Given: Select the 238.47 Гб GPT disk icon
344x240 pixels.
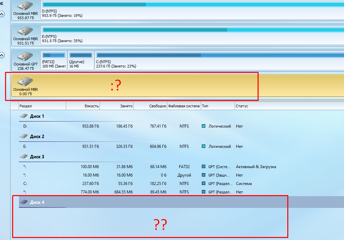Looking at the screenshot, I should coord(25,56).
